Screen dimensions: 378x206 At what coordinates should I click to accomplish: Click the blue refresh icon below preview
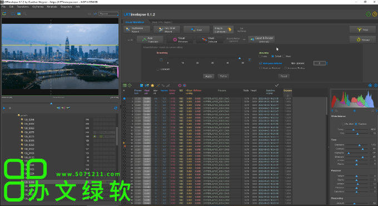116,108
